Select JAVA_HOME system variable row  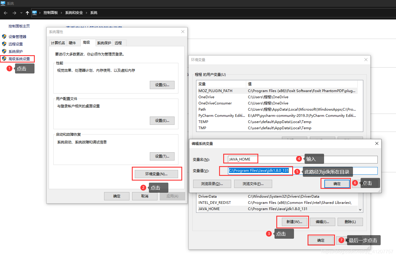(277, 209)
